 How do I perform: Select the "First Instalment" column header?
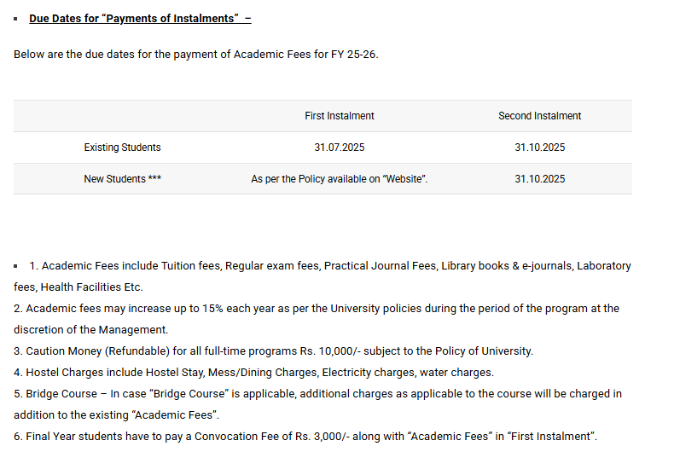tap(340, 116)
